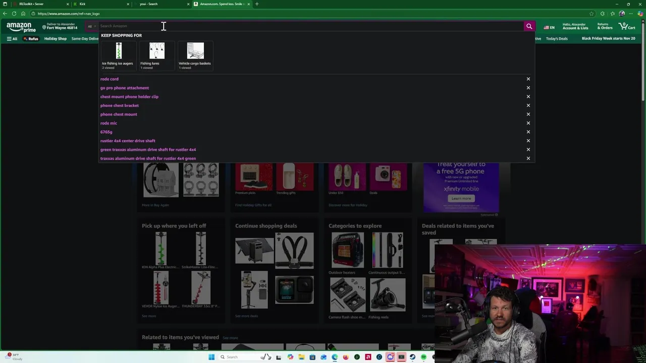Remove 'rode mic' suggestion
This screenshot has height=363, width=646.
coord(528,123)
